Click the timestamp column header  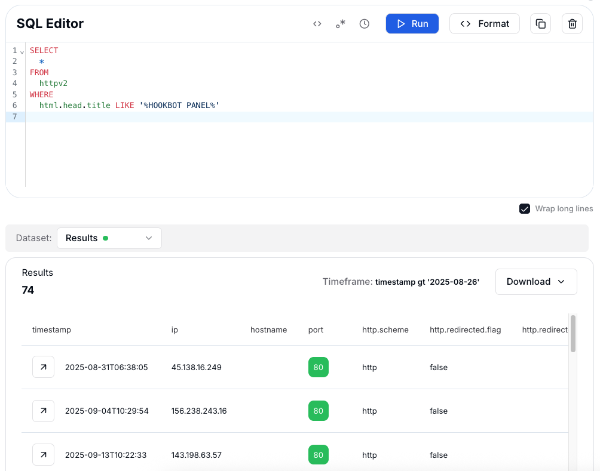[x=51, y=330]
